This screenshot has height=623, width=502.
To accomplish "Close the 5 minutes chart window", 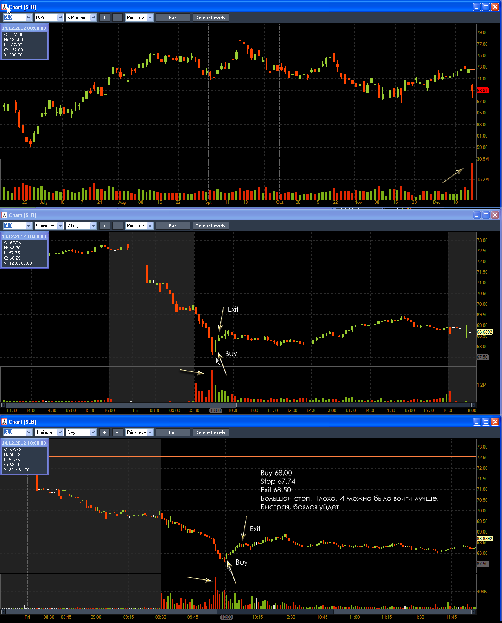I will (495, 215).
